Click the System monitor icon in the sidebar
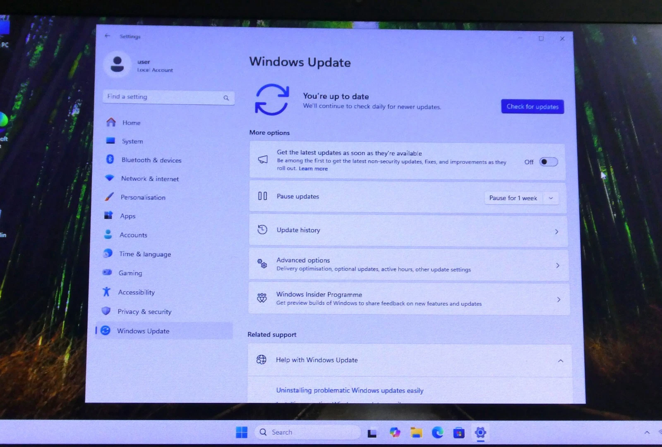Screen dimensions: 662x447 tap(110, 140)
